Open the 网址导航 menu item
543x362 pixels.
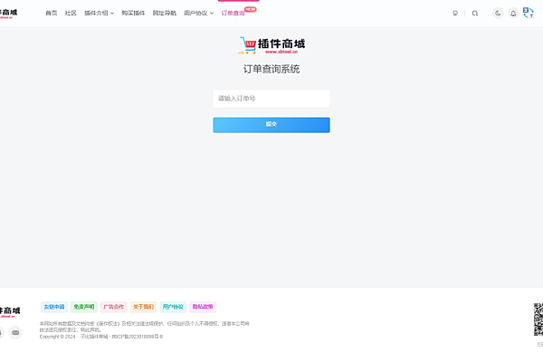point(165,14)
